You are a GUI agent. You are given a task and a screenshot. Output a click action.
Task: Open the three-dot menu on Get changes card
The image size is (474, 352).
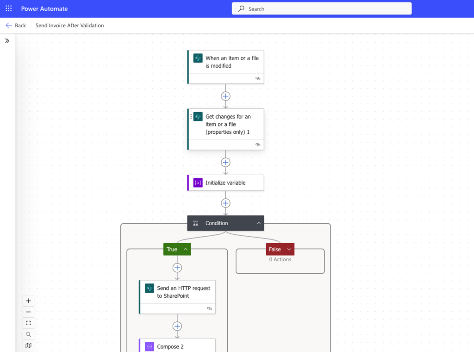191,116
